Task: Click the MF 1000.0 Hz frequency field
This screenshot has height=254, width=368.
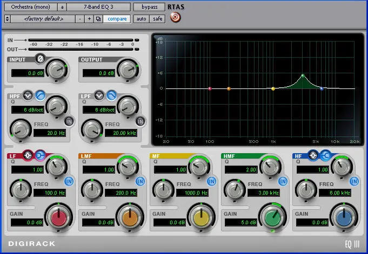Action: point(192,193)
